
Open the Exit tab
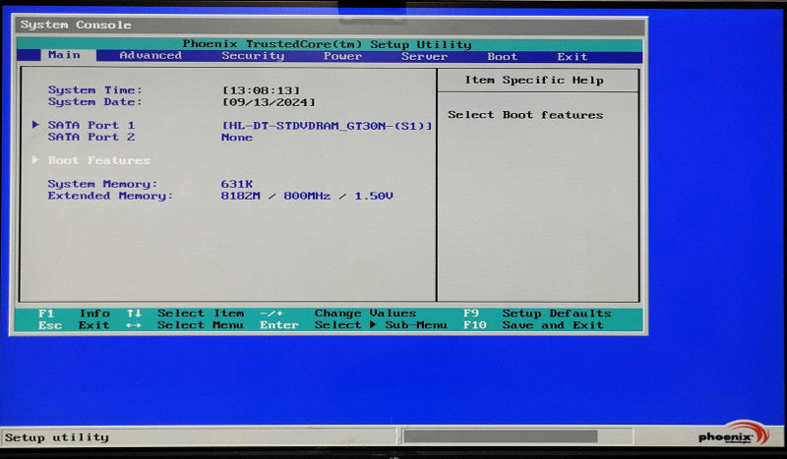[x=573, y=57]
